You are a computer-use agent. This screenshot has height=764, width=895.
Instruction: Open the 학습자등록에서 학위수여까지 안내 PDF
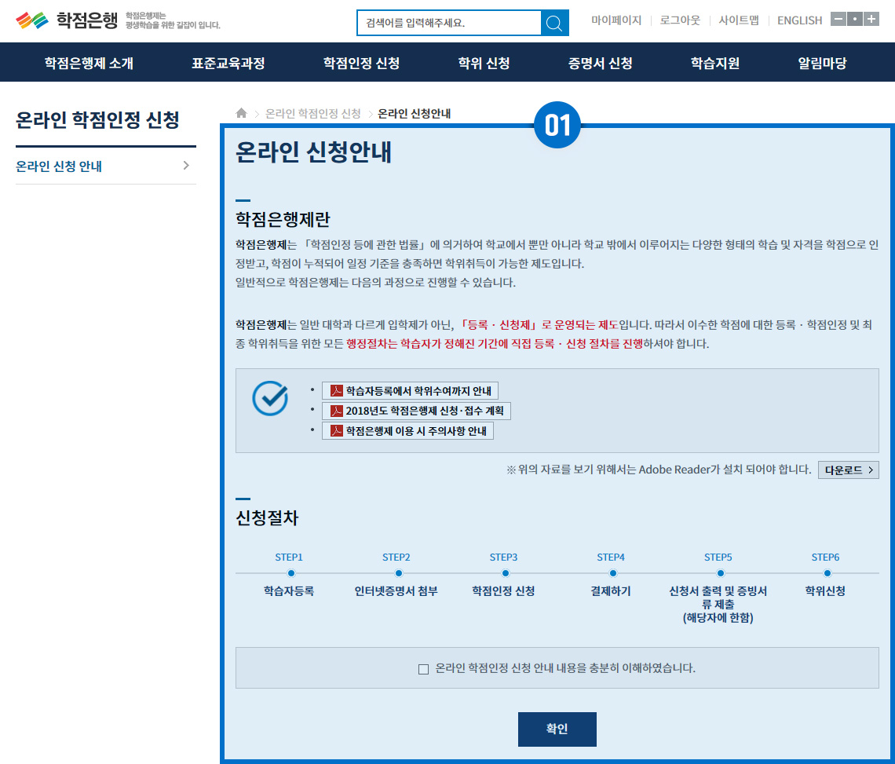click(x=410, y=391)
